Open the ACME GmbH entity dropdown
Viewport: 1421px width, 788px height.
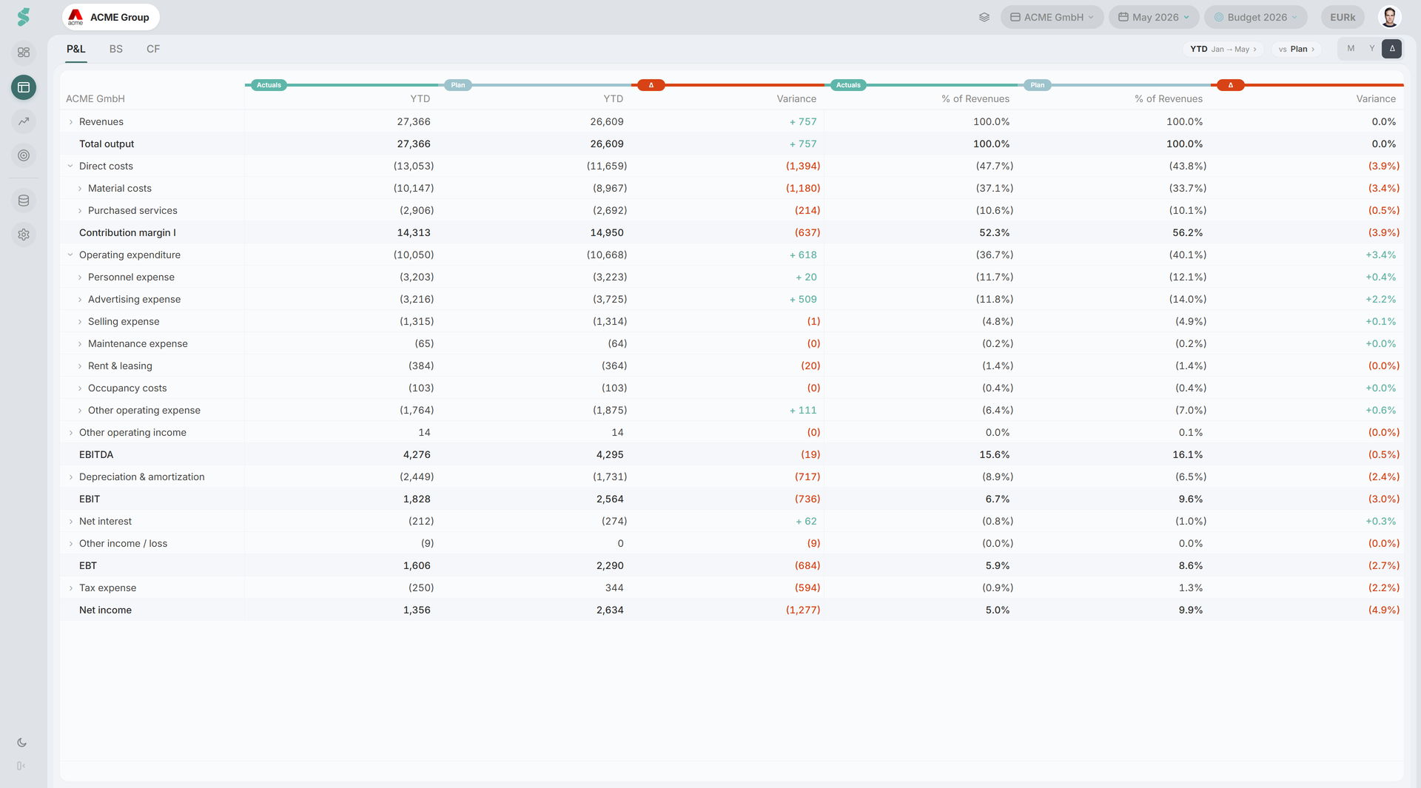click(x=1052, y=17)
